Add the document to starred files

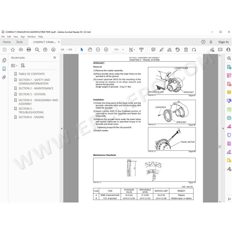(x=13, y=50)
